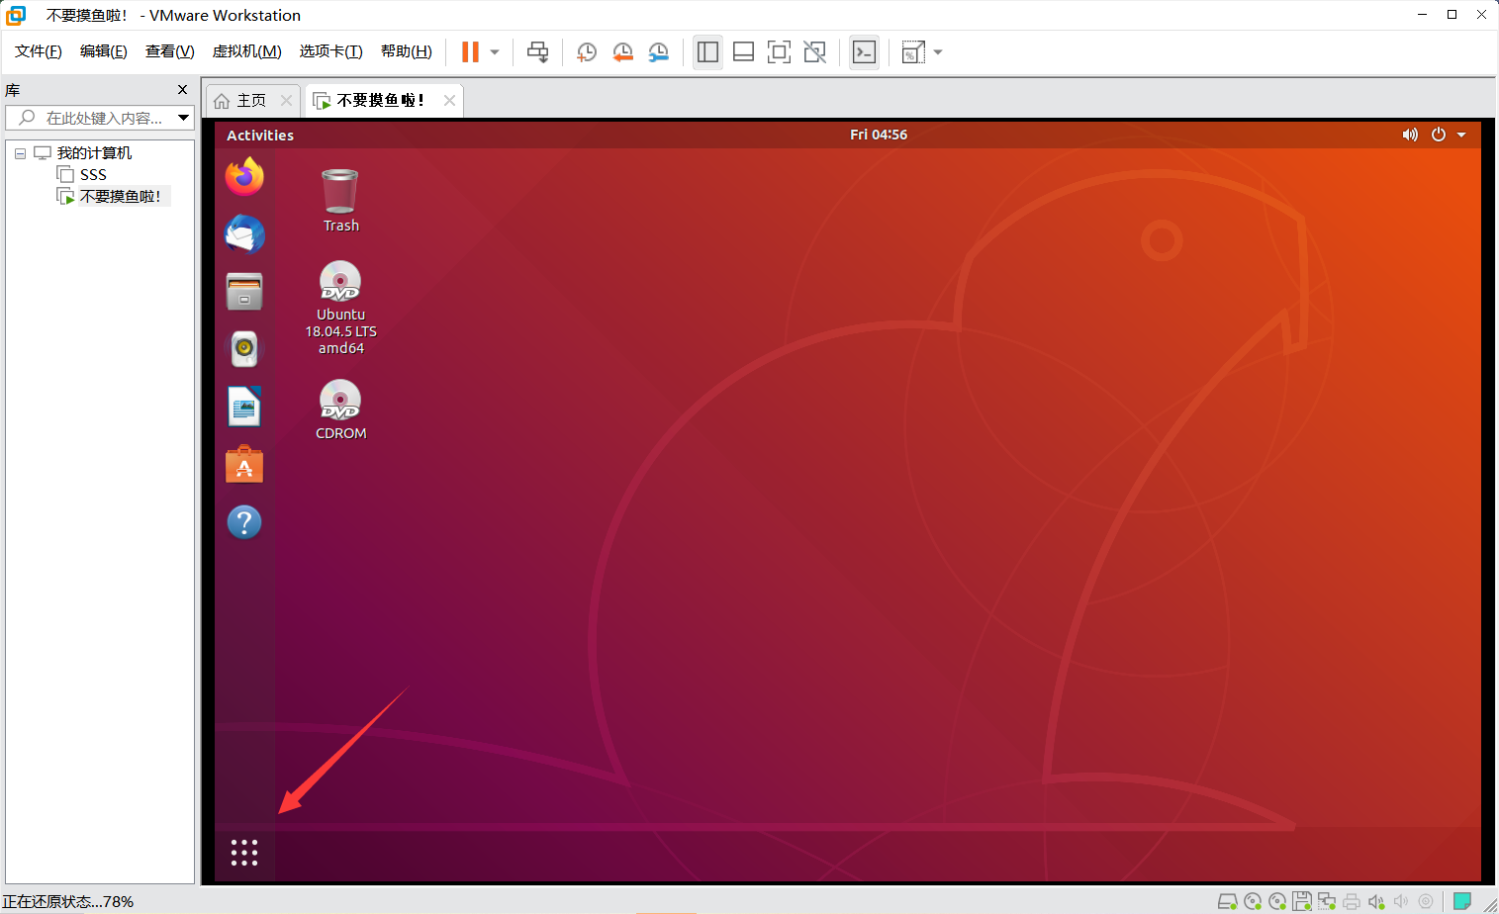This screenshot has height=914, width=1499.
Task: Click the printer status icon
Action: pos(1351,901)
